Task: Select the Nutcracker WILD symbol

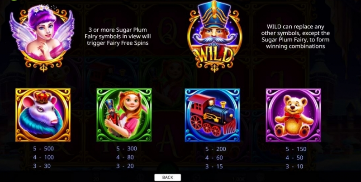Action: point(215,37)
